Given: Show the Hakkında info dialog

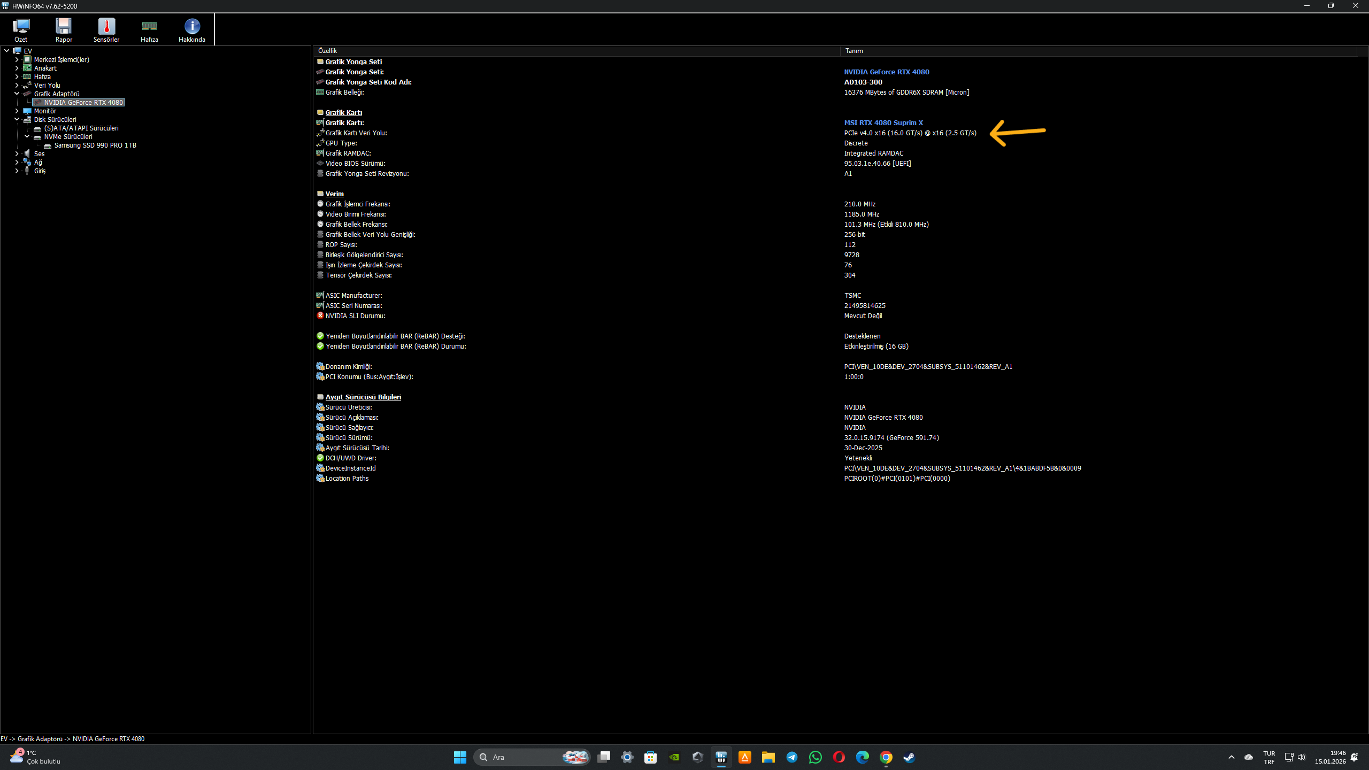Looking at the screenshot, I should [x=192, y=30].
